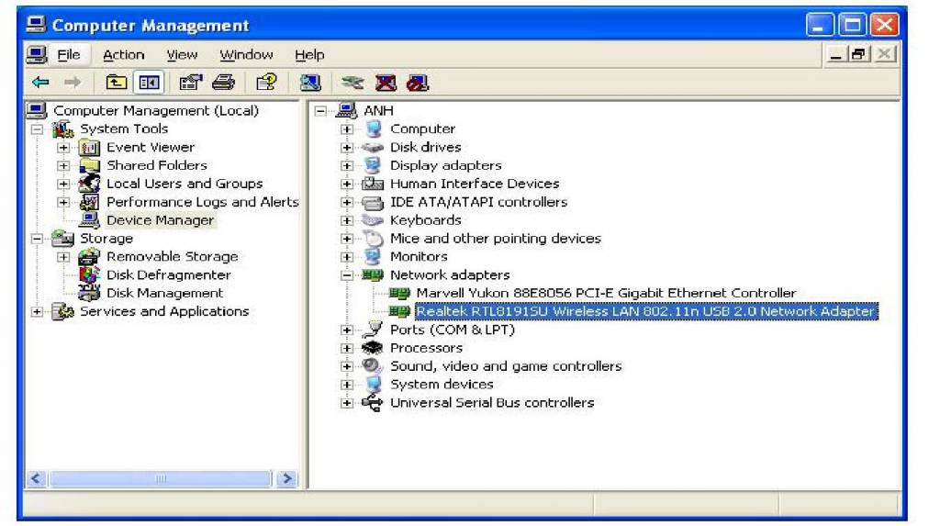This screenshot has width=940, height=526.
Task: Select Marvell Yukon 88E8056 Ethernet Controller
Action: coord(606,293)
